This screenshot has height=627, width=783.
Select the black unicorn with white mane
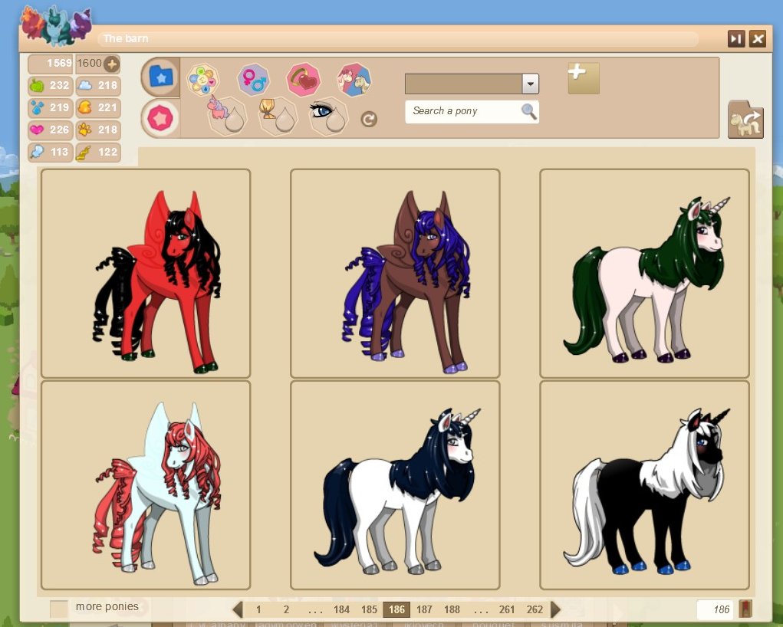645,485
